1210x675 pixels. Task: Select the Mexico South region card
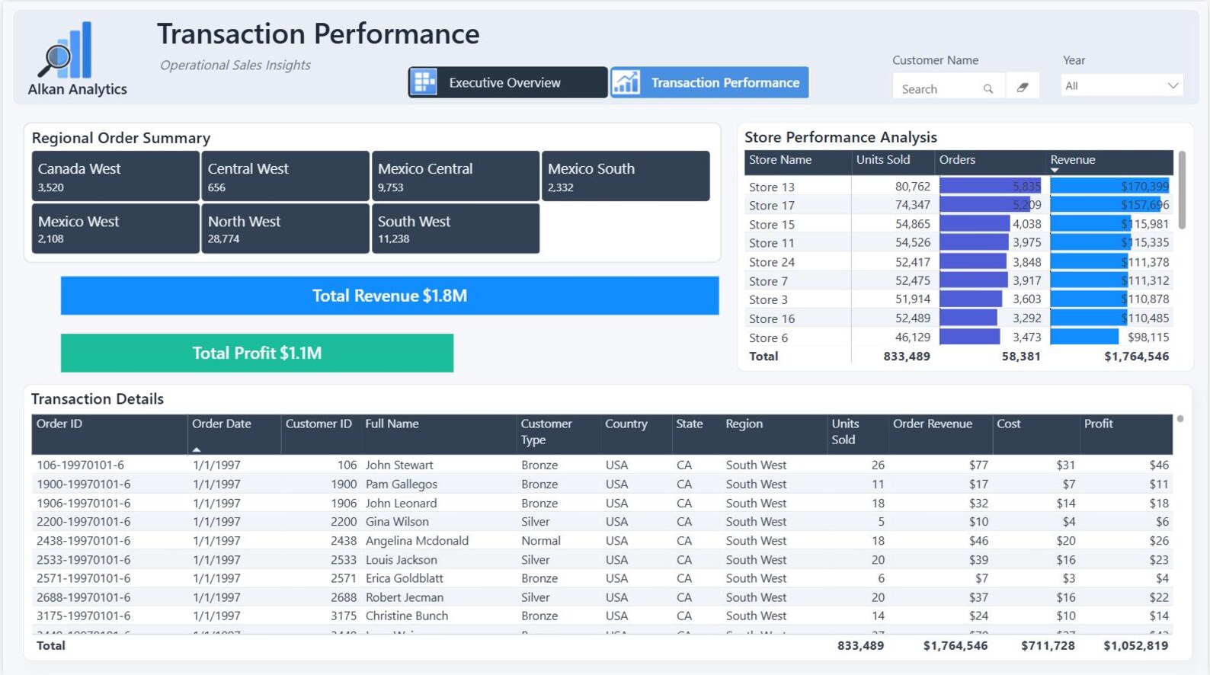(626, 176)
